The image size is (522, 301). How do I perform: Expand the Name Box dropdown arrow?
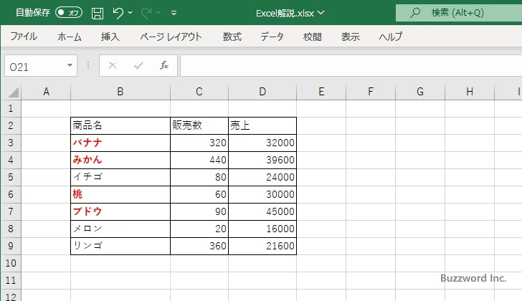coord(70,66)
